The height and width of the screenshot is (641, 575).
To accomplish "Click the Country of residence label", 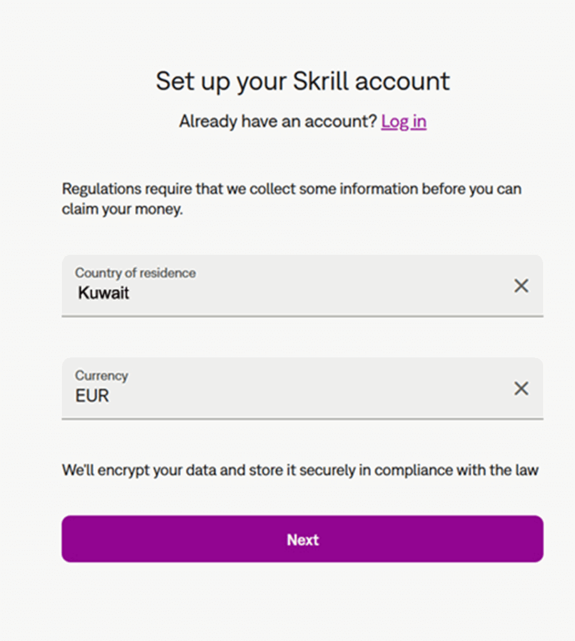I will pos(135,273).
